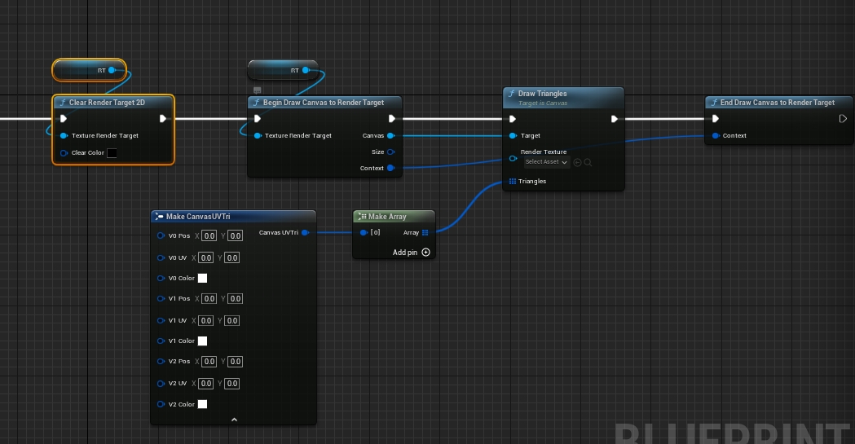Click comment bubble icon above Begin Draw Canvas
This screenshot has height=444, width=855.
pos(258,90)
